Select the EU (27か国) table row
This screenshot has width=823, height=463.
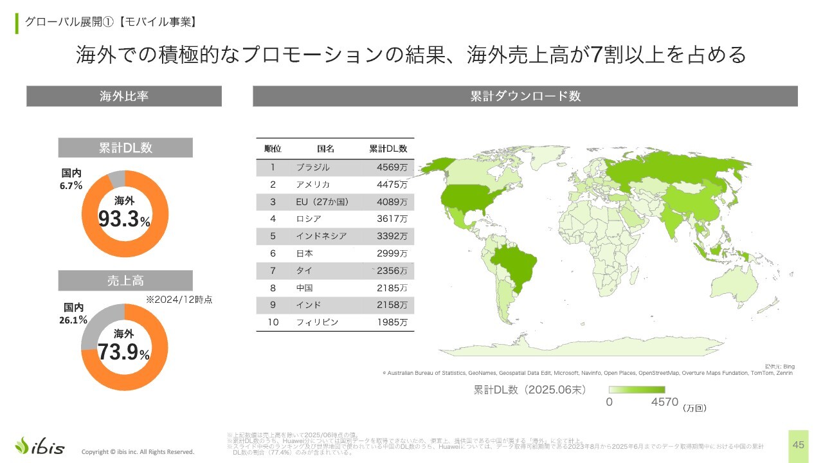click(335, 202)
